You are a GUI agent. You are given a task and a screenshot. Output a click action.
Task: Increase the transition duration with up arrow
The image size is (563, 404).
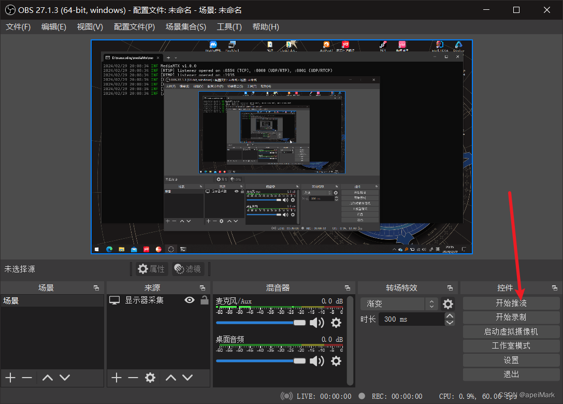tap(450, 315)
